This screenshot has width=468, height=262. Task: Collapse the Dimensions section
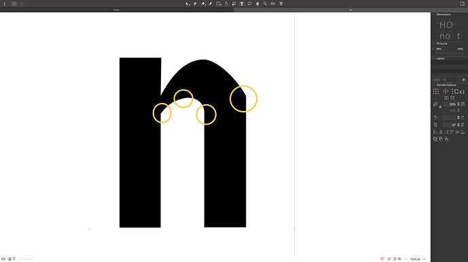click(x=433, y=14)
